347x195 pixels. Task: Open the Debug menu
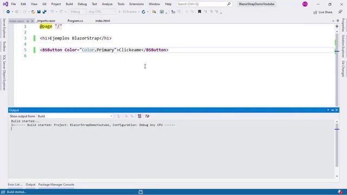tap(82, 4)
